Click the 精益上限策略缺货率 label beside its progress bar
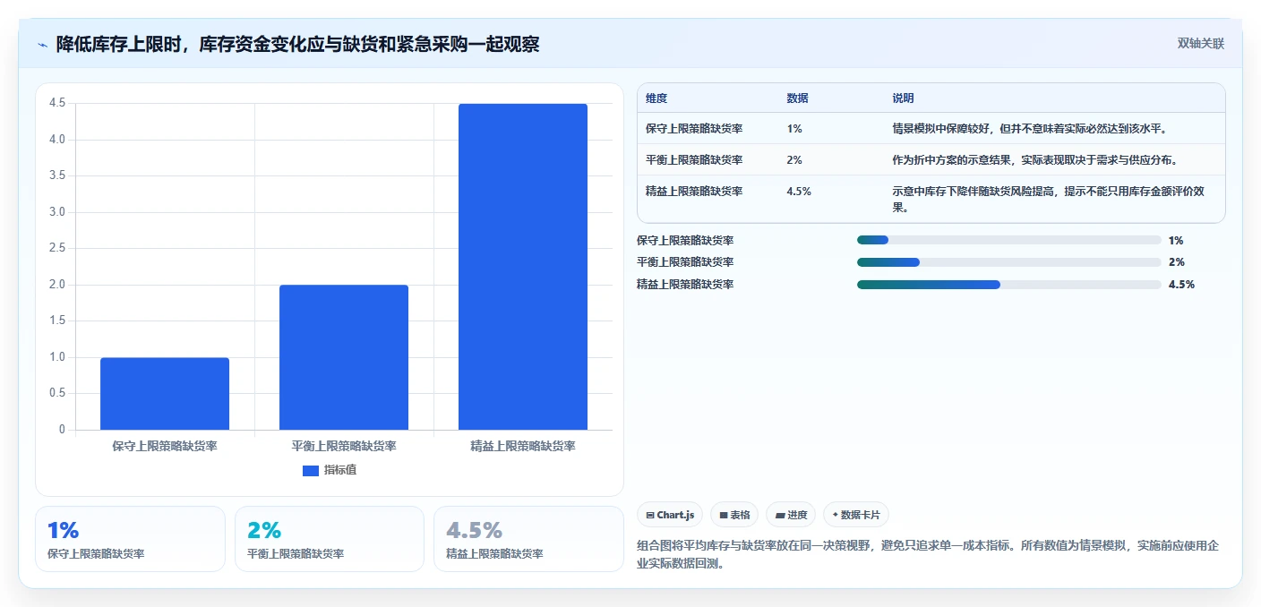This screenshot has height=607, width=1261. (x=685, y=285)
